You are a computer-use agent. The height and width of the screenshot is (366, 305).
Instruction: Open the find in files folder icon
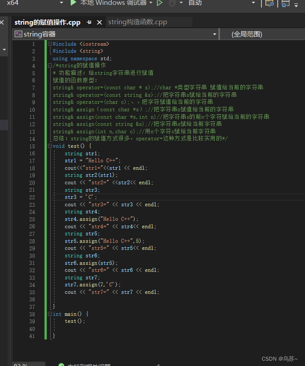(x=269, y=3)
